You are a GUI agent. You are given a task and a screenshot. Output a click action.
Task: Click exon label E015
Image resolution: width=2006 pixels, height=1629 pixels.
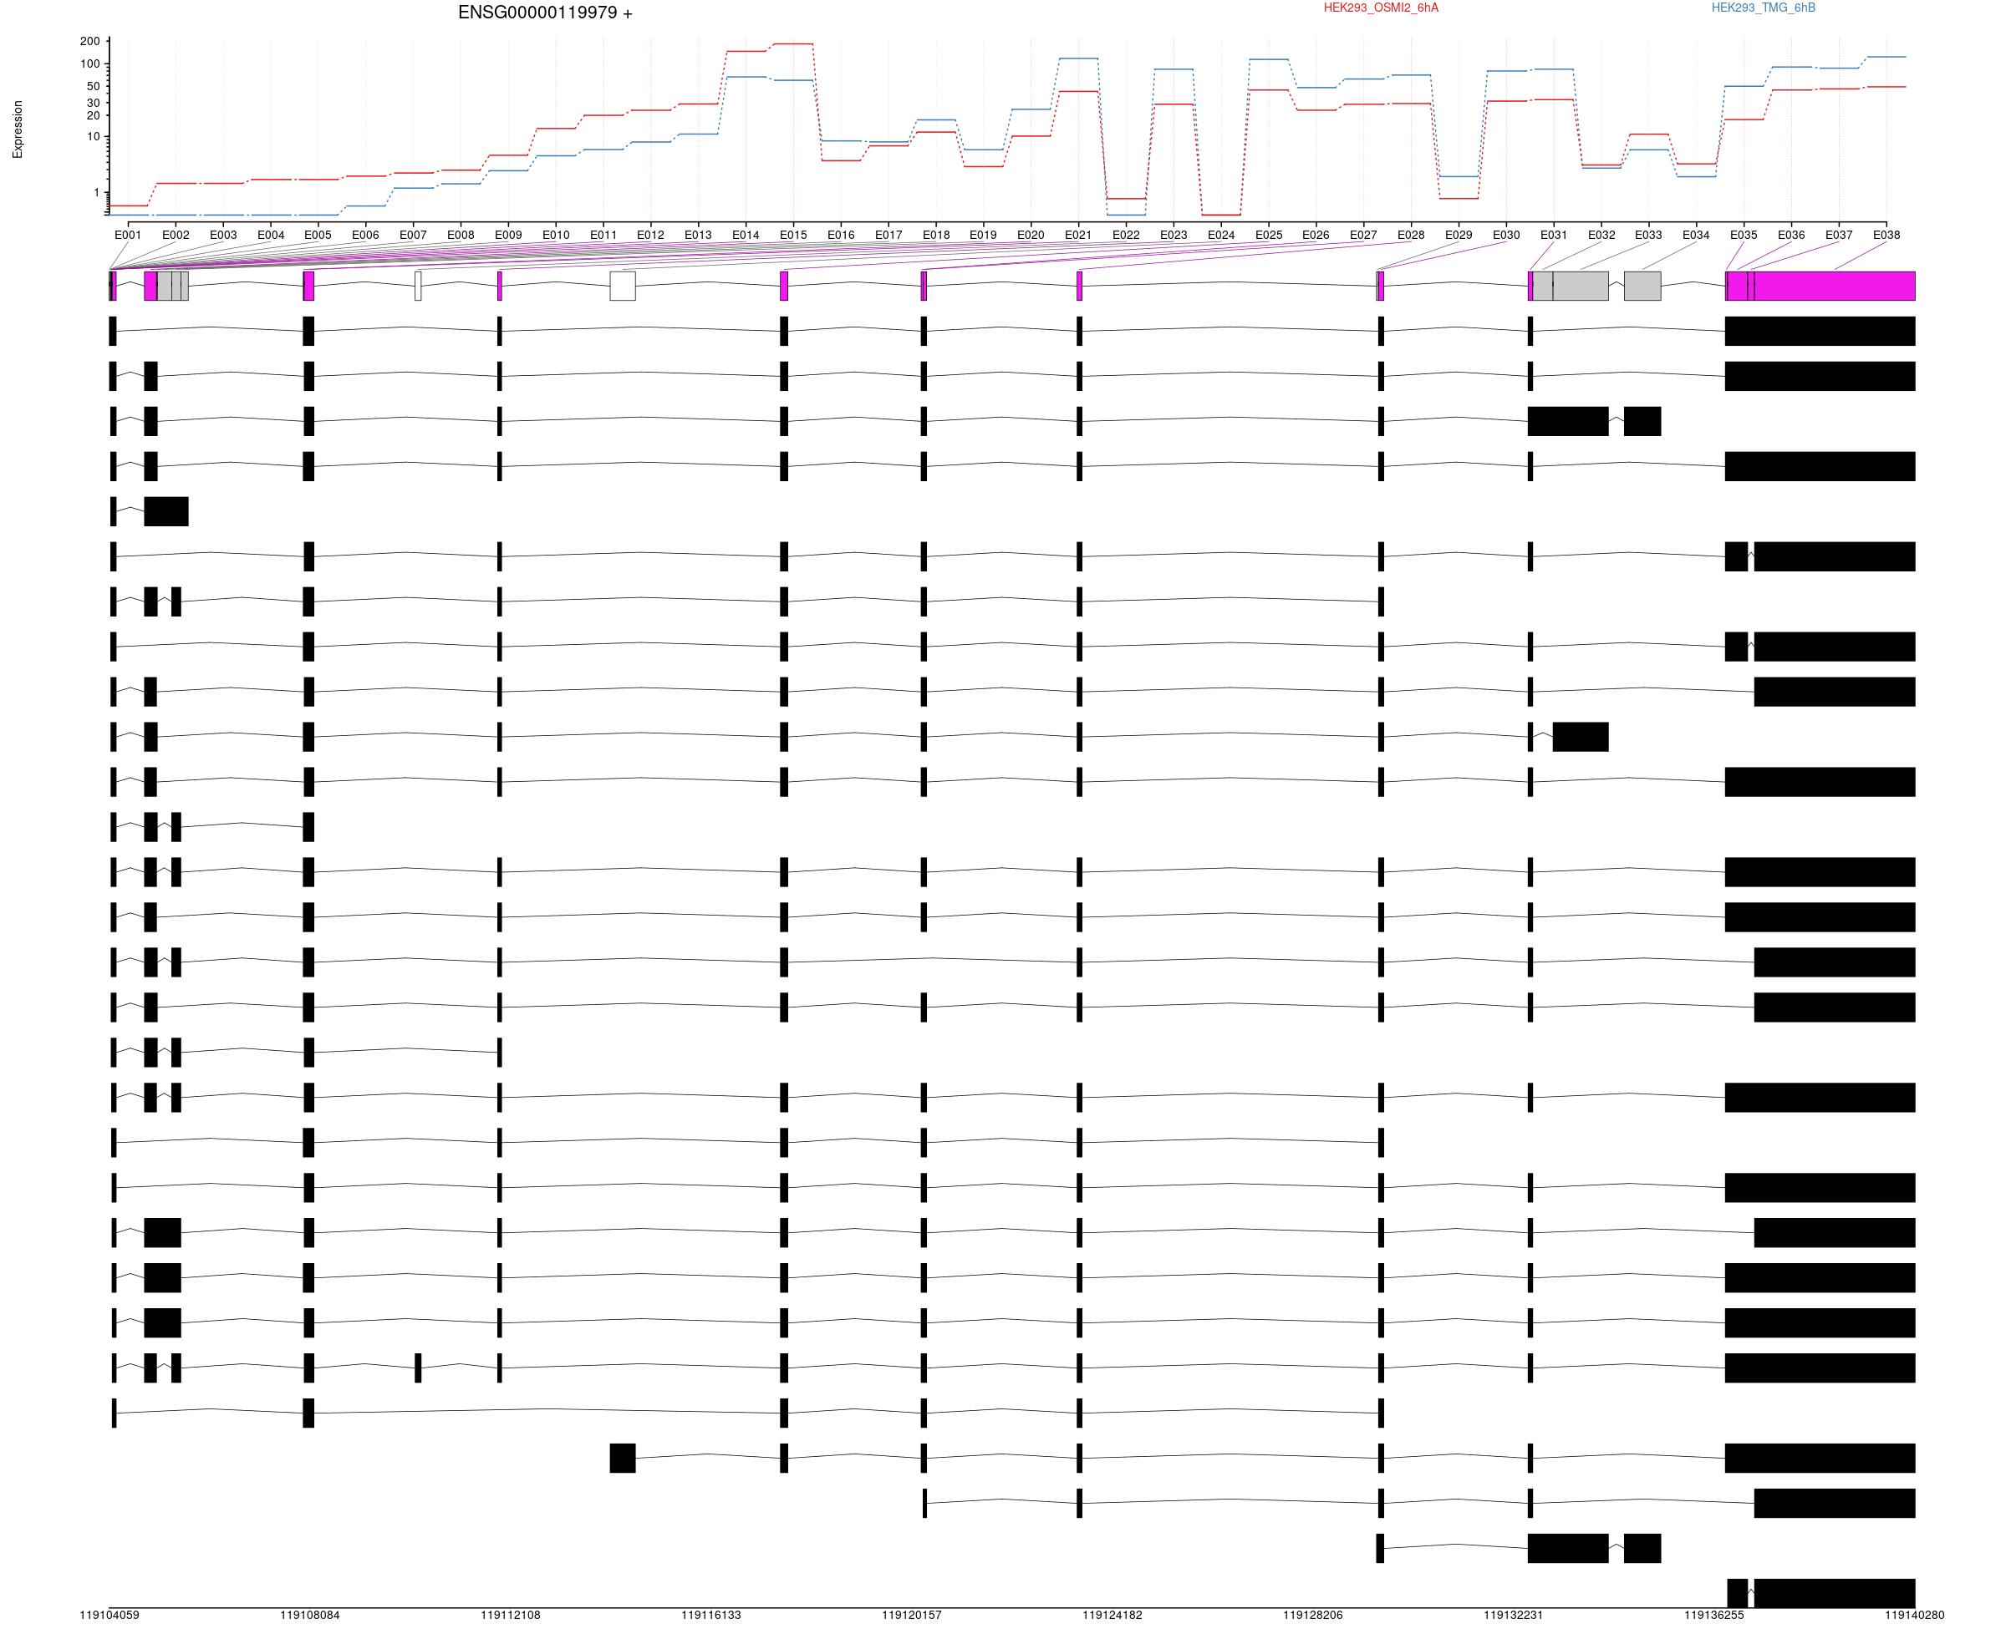(793, 236)
